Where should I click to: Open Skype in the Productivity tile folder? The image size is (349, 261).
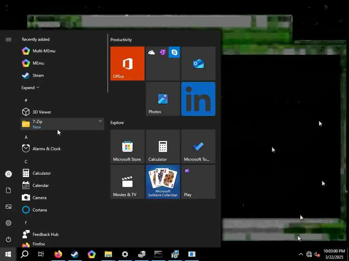tap(174, 52)
